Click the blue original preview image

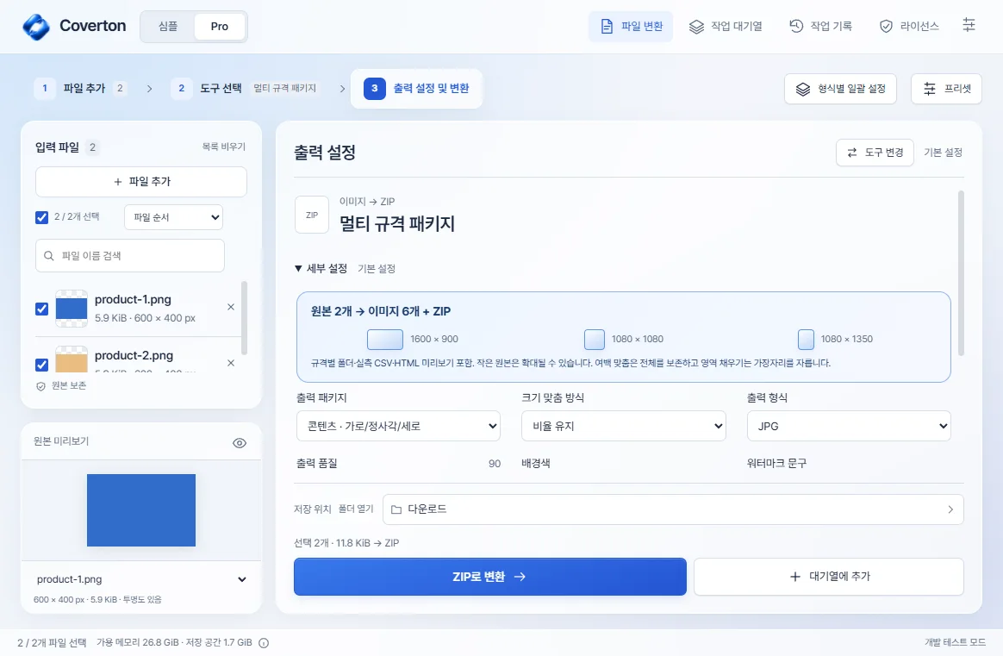pos(141,510)
